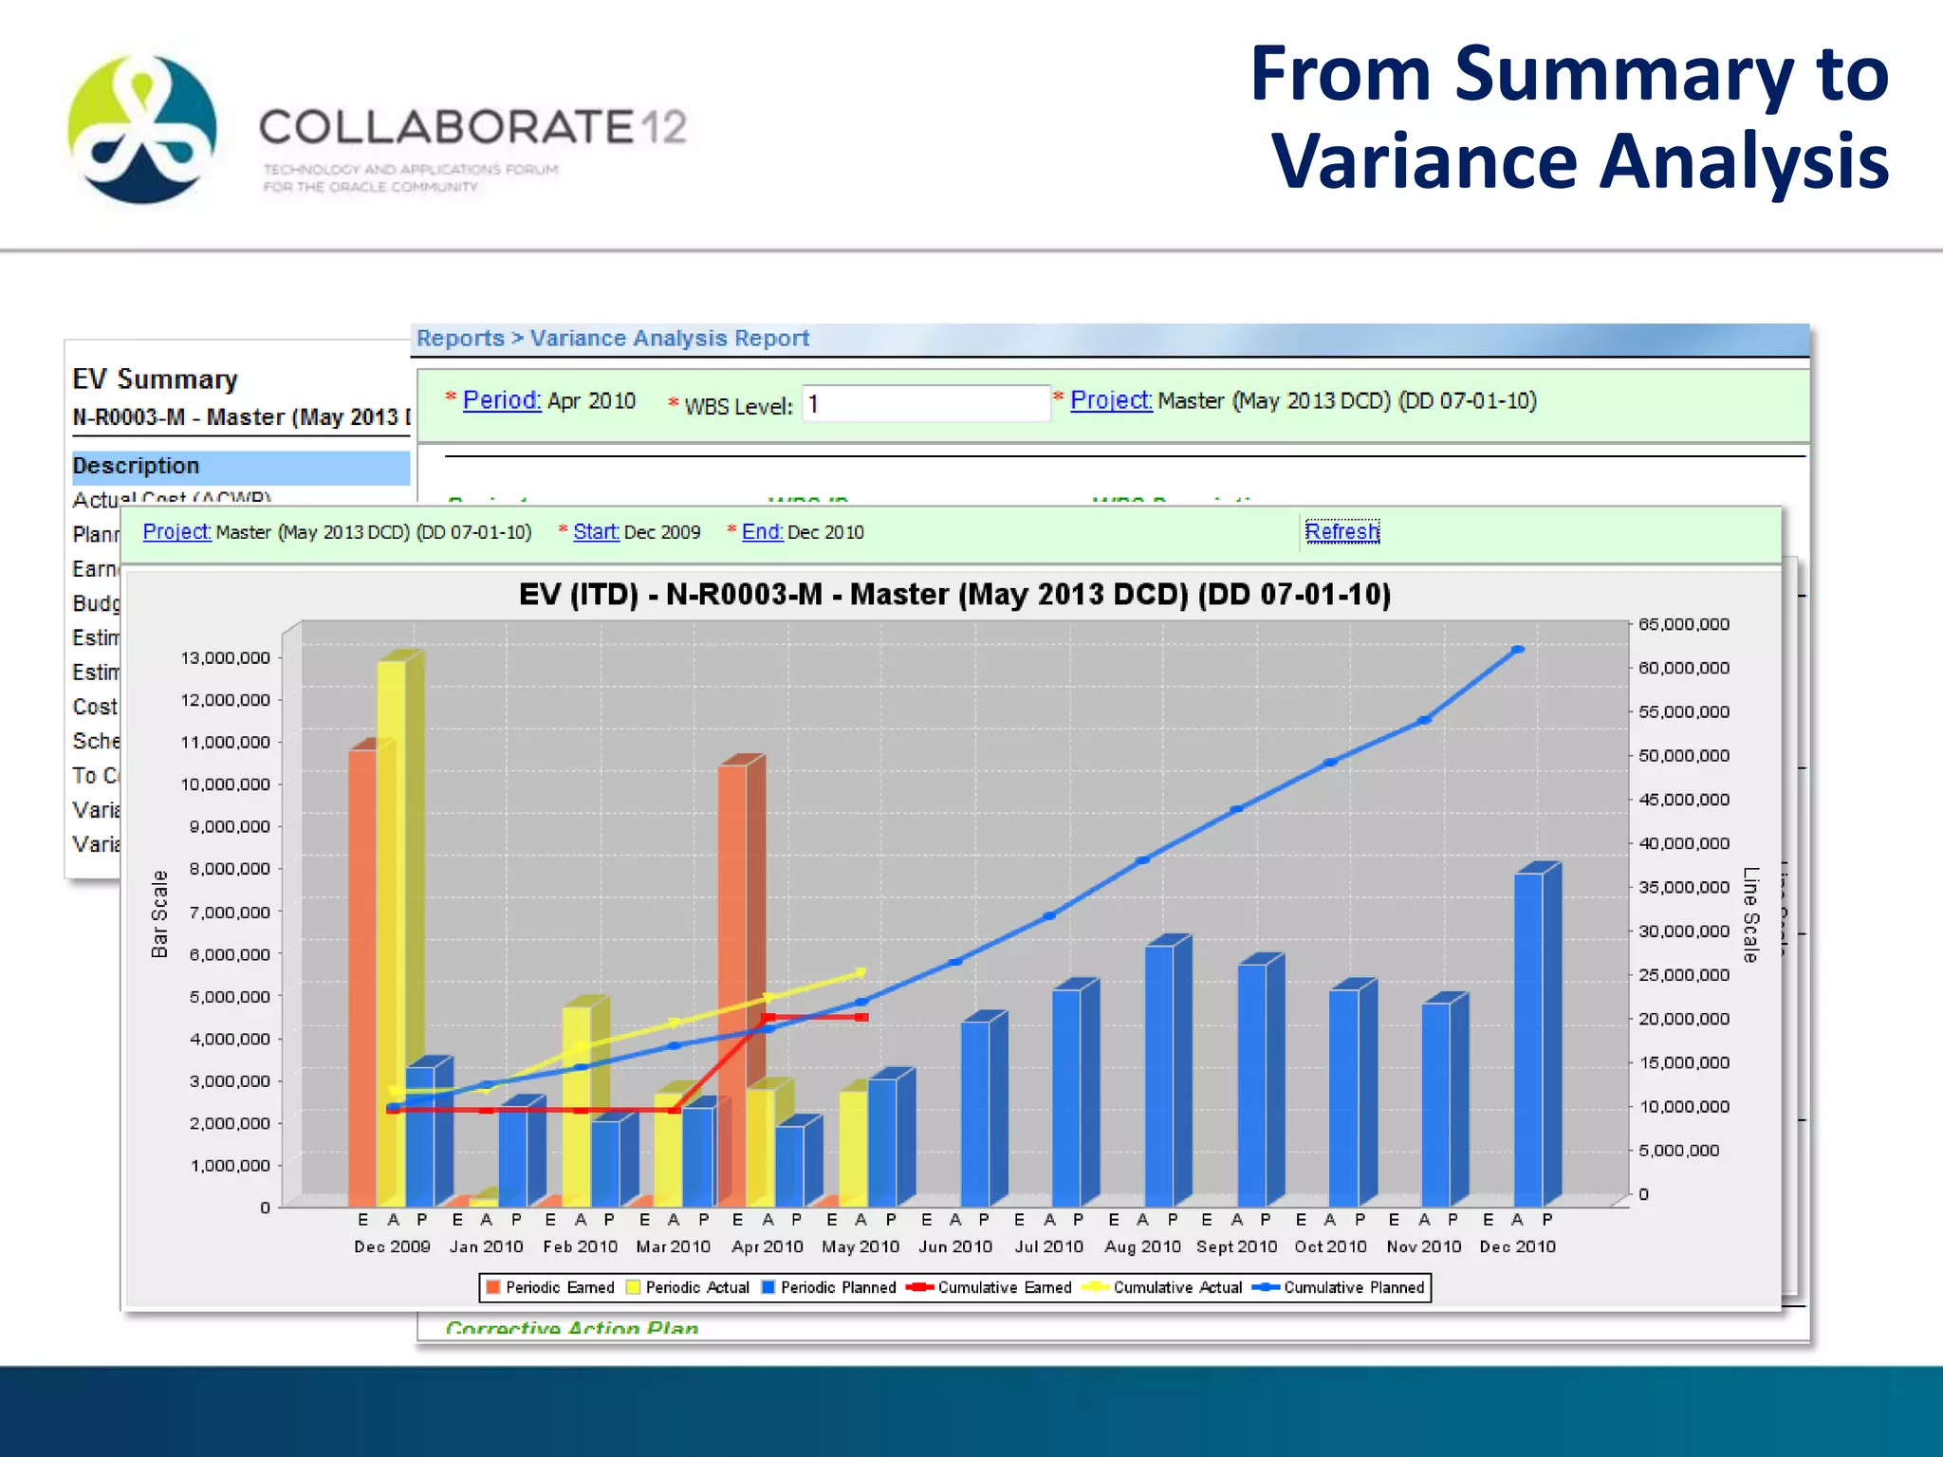Click the Bar Scale axis label
Screen dimensions: 1943x1457
click(x=159, y=914)
